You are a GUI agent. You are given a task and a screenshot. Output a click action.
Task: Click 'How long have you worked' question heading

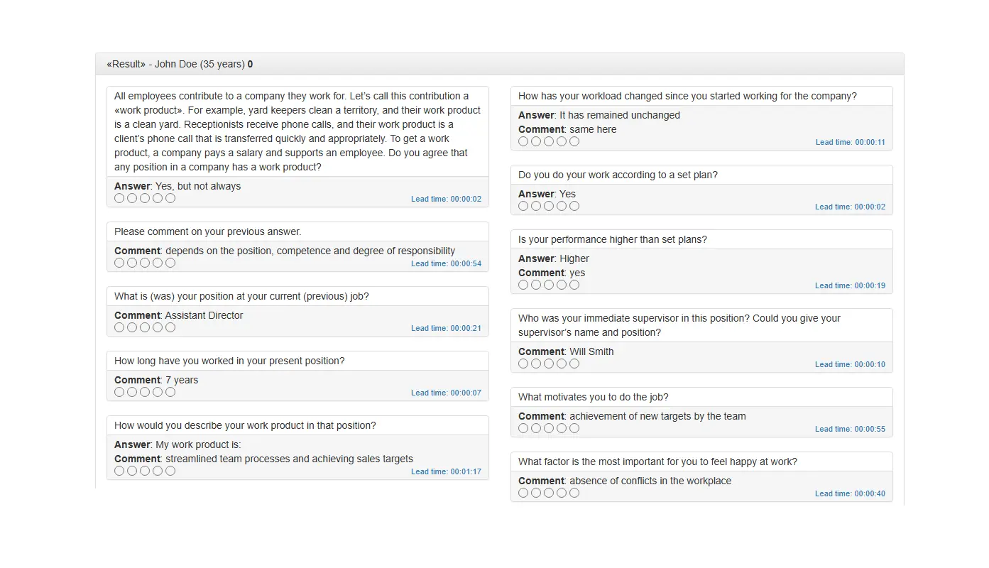pos(229,361)
